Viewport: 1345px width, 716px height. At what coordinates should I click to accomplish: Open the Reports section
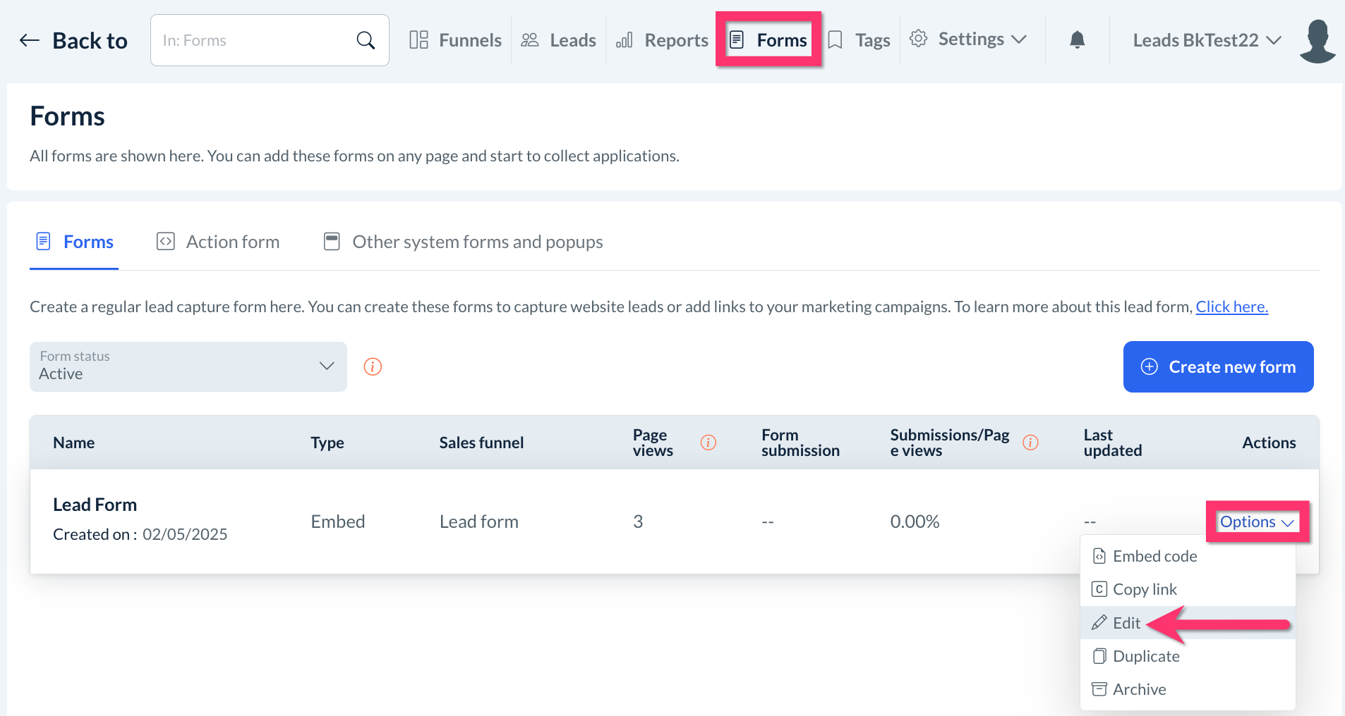click(x=662, y=40)
